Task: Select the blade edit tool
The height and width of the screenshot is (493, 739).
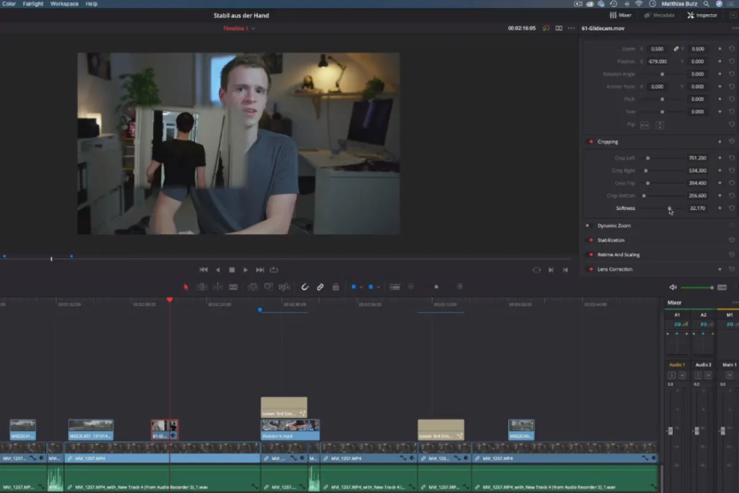Action: (x=233, y=287)
